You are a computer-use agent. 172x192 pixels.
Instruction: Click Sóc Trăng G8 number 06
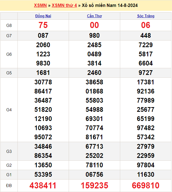tap(146, 26)
